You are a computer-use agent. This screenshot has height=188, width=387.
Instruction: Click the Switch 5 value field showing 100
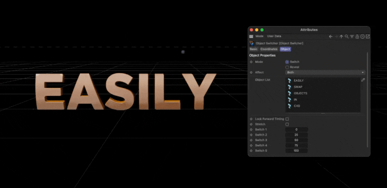tap(297, 151)
